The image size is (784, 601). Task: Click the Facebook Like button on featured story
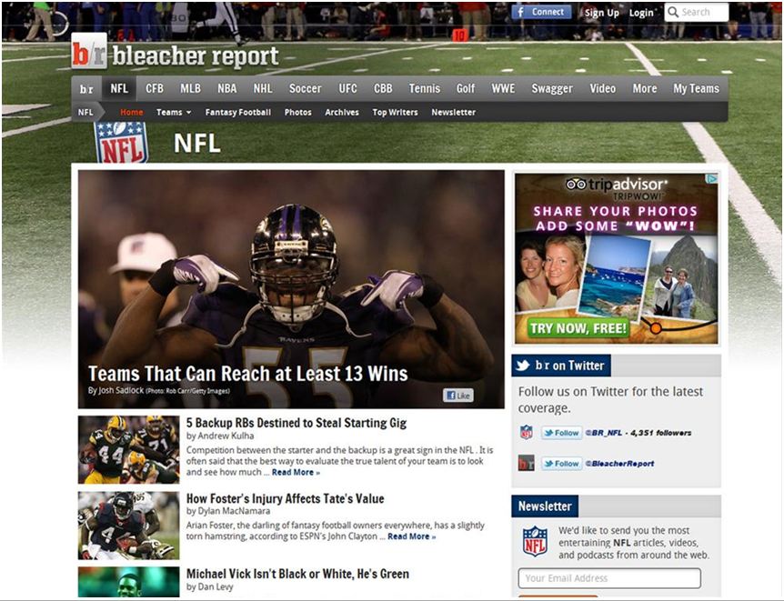458,396
